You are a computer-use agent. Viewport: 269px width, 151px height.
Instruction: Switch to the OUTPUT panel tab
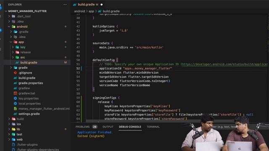click(108, 127)
